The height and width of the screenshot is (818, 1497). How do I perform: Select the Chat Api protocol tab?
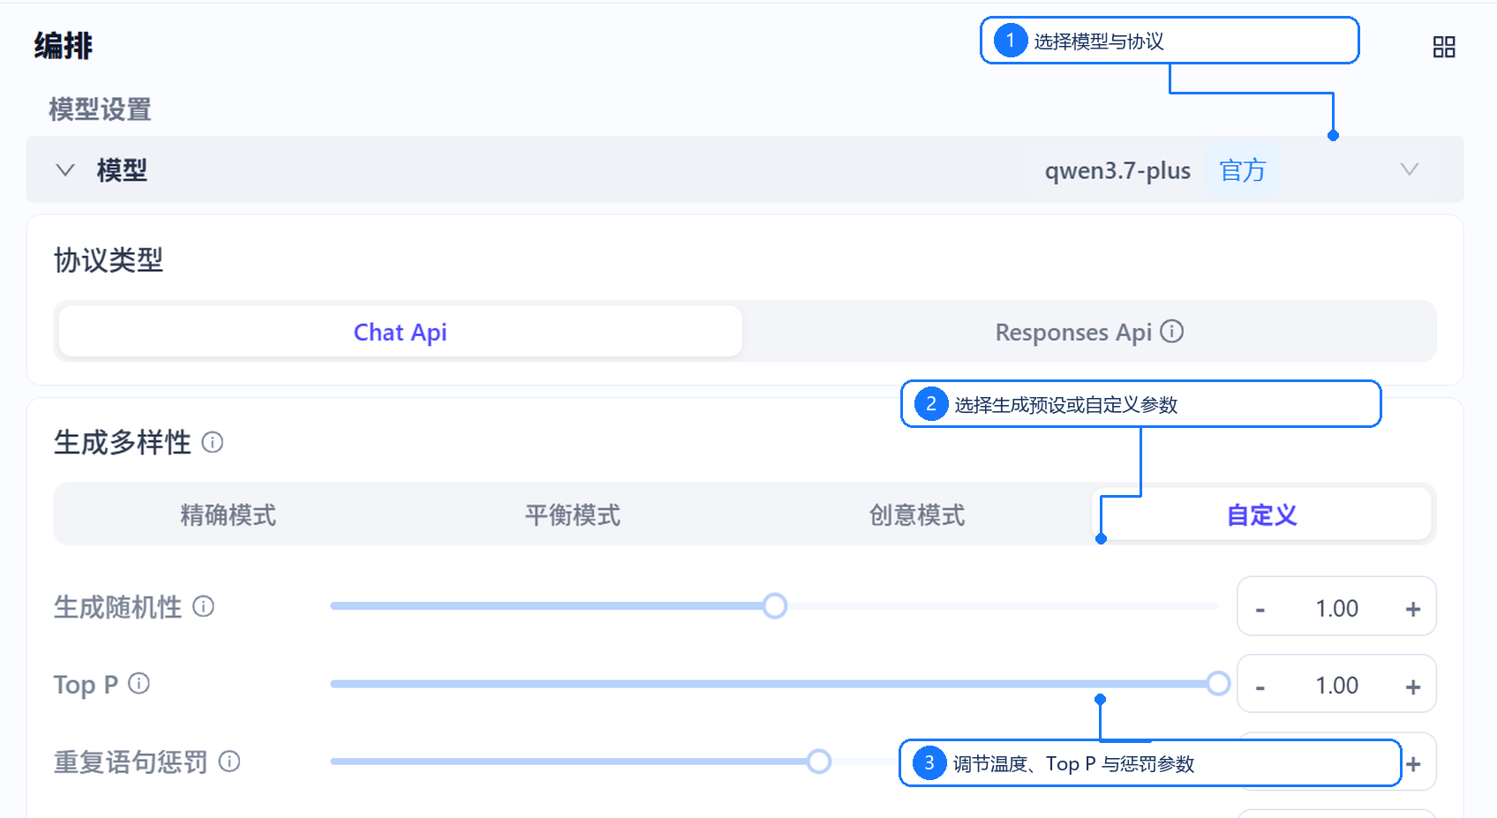[x=400, y=332]
